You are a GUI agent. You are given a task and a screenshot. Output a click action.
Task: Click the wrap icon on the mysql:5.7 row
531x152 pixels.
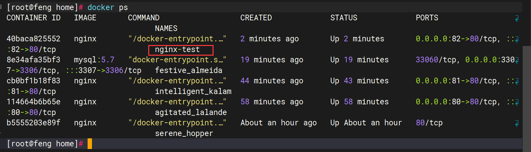(517, 61)
